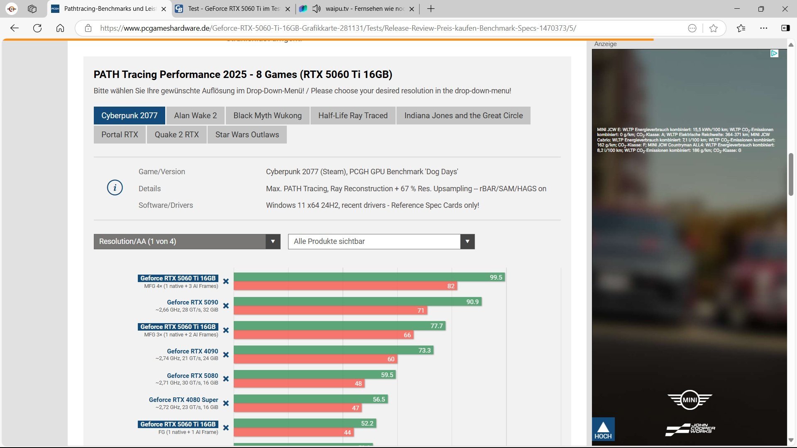The height and width of the screenshot is (448, 797).
Task: Switch to Star Wars Outlaws tab
Action: pyautogui.click(x=247, y=135)
